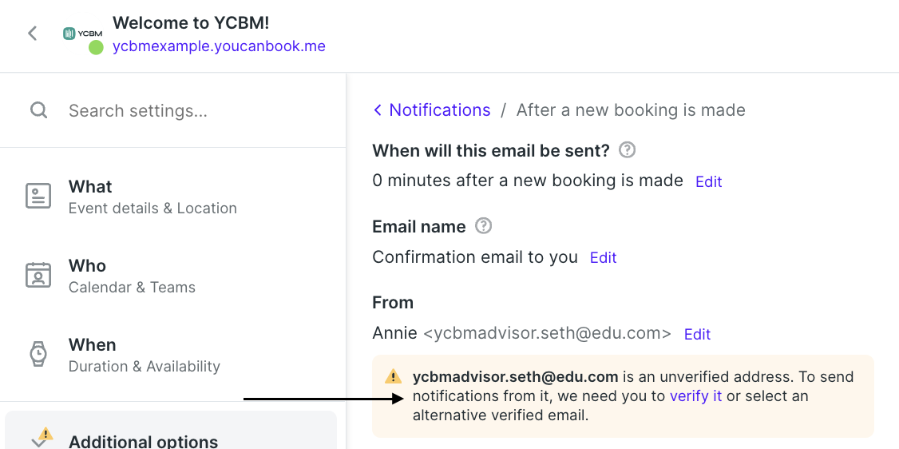Click the When watch icon
The width and height of the screenshot is (899, 449).
click(x=38, y=354)
